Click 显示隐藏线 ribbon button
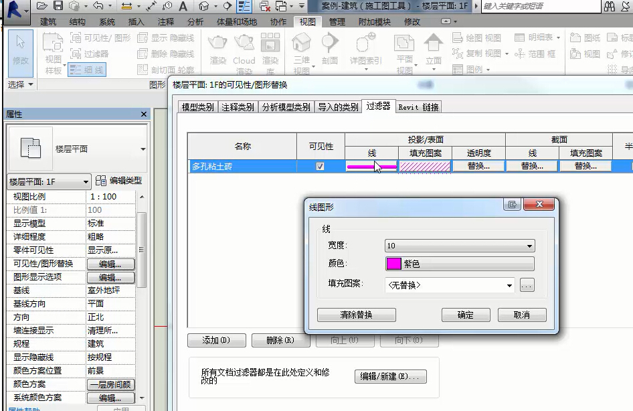 click(166, 38)
